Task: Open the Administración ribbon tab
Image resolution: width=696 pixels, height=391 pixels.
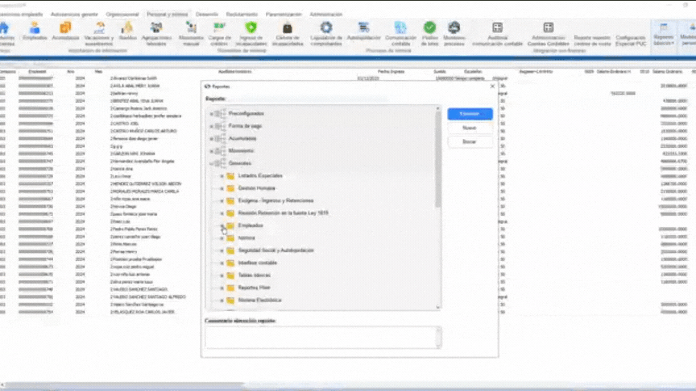Action: 326,14
